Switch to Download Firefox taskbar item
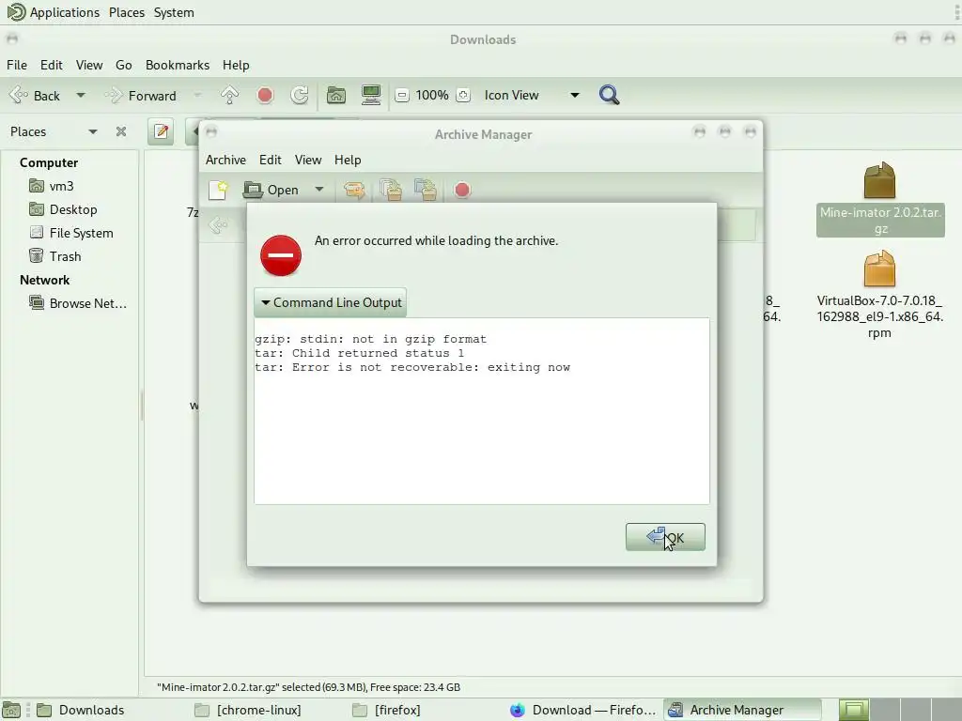Screen dimensions: 962x721 (582, 710)
